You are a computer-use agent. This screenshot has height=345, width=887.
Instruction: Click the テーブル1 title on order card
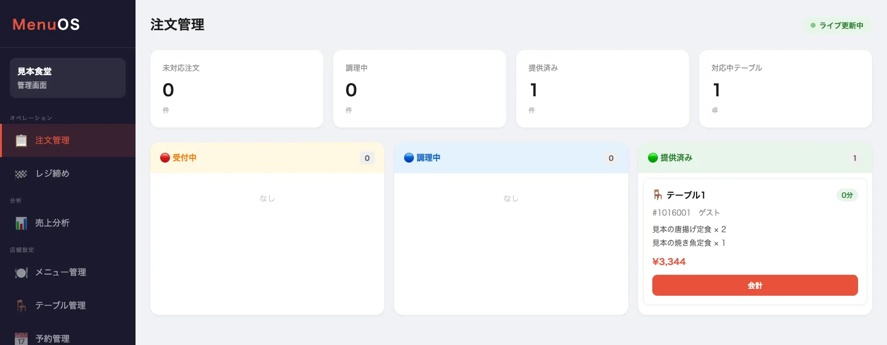[686, 195]
